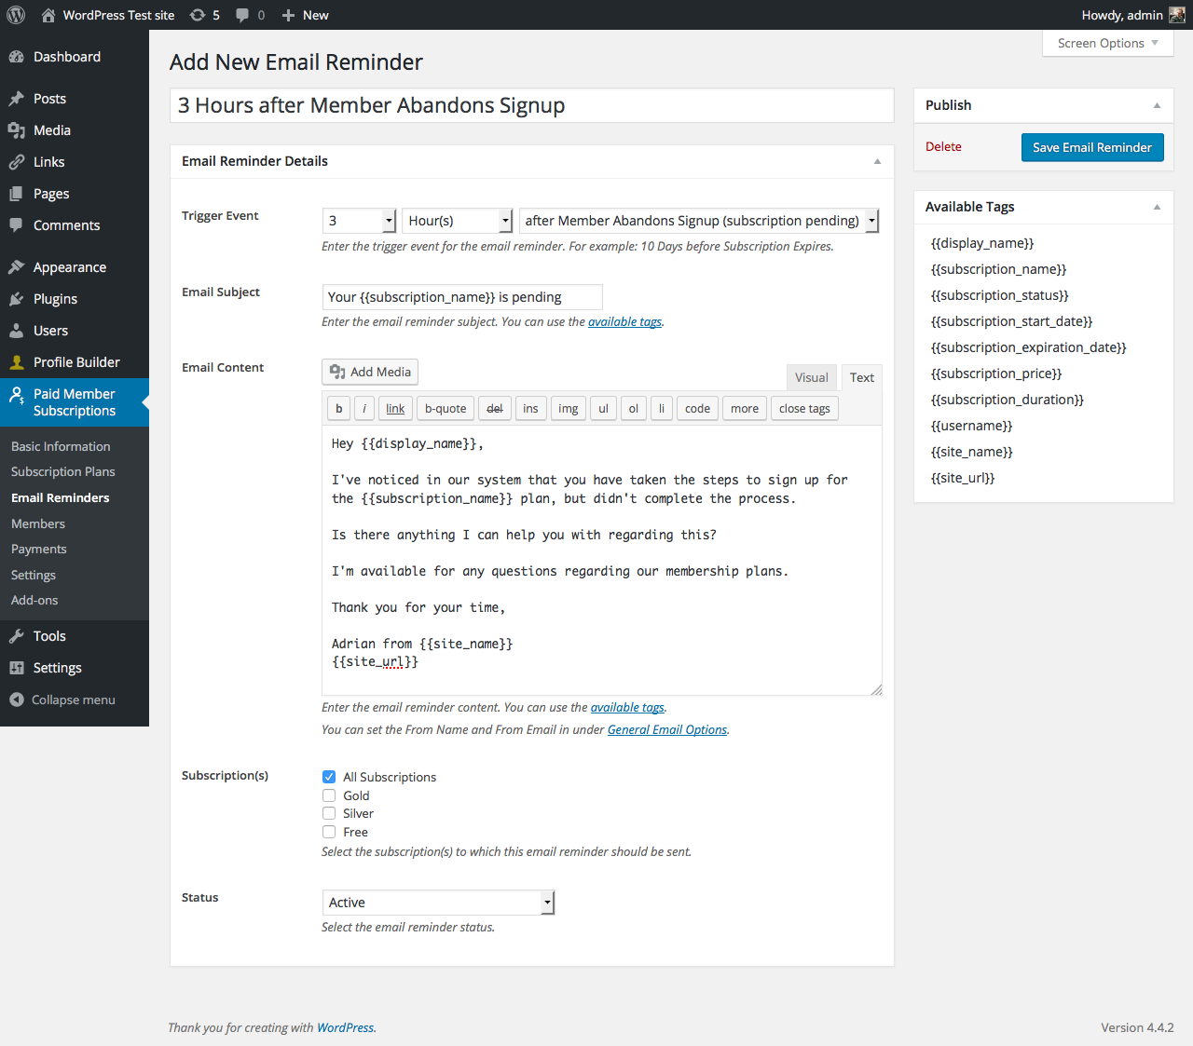
Task: Click the plus New icon in admin bar
Action: click(288, 15)
